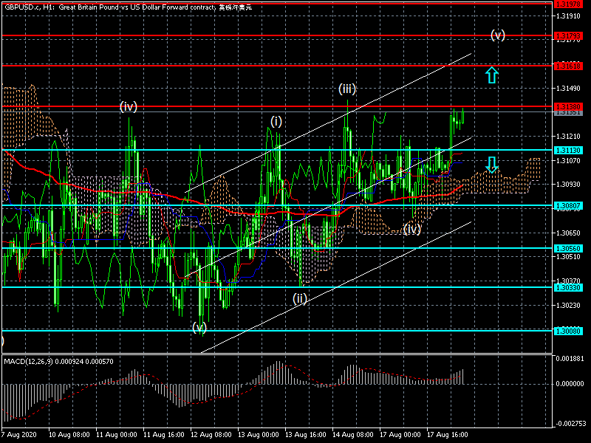Select the right (iv) wave label
The image size is (591, 443).
(x=412, y=229)
